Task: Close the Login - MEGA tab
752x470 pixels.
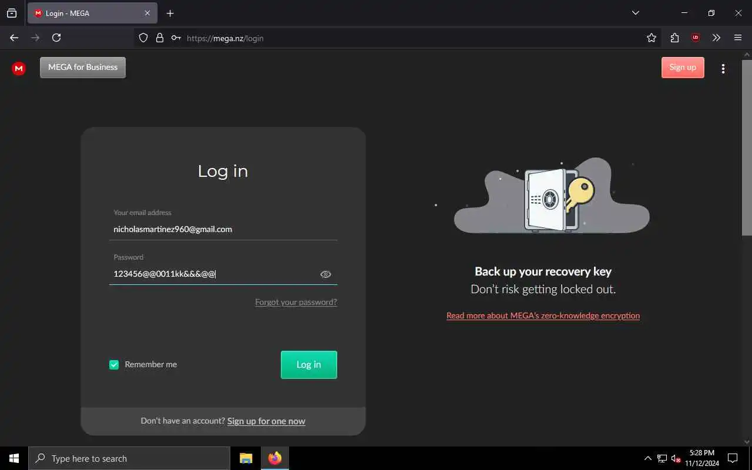Action: coord(147,13)
